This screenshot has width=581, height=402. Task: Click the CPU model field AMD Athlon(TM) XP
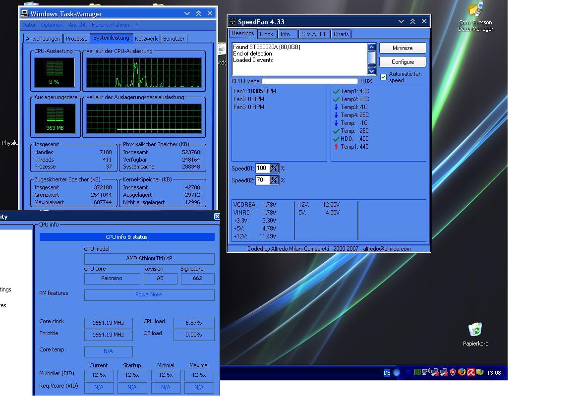point(149,259)
